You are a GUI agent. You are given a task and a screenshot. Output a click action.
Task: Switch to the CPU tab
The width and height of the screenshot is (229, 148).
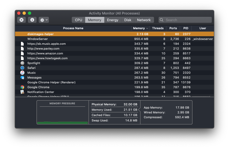point(78,20)
